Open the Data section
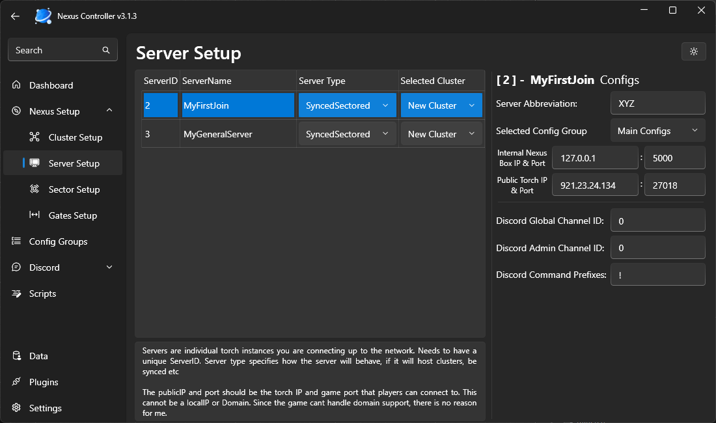Image resolution: width=716 pixels, height=423 pixels. coord(38,356)
